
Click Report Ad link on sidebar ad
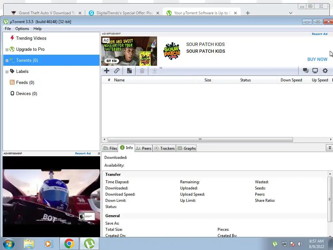pos(83,153)
